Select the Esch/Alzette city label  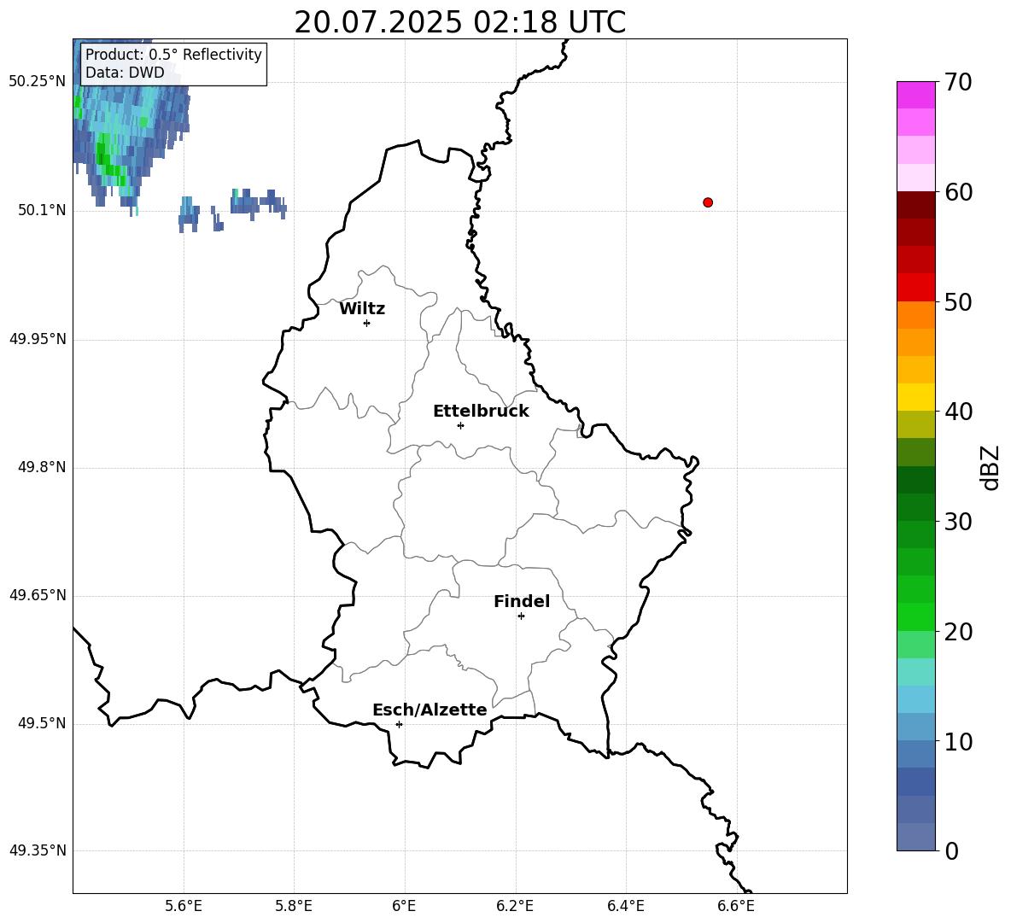click(x=430, y=710)
